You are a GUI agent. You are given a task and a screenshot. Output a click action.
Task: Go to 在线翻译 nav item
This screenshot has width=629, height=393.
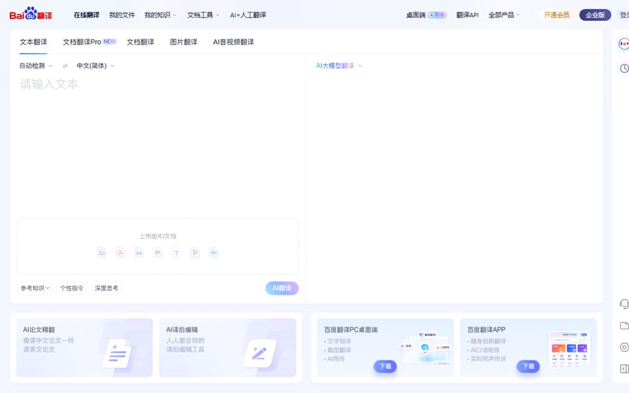click(86, 15)
